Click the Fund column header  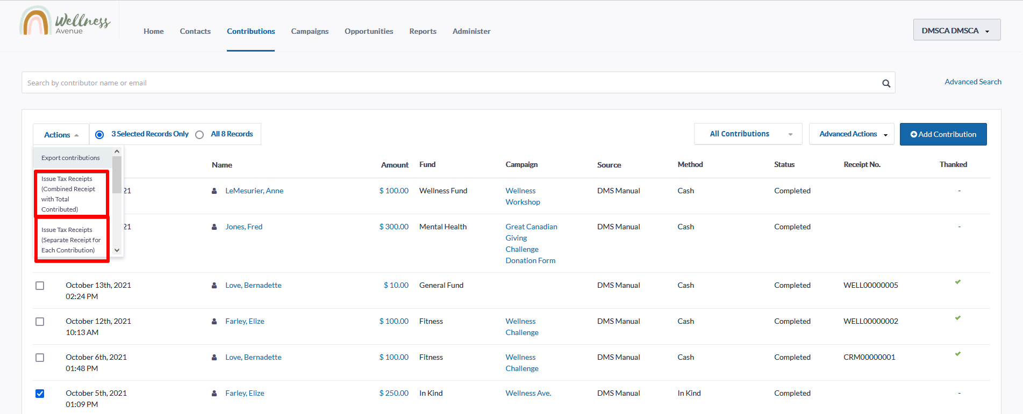click(x=427, y=164)
